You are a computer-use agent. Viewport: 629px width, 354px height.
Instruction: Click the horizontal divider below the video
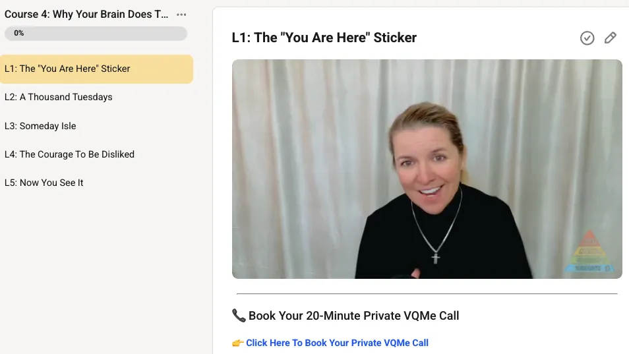click(427, 294)
